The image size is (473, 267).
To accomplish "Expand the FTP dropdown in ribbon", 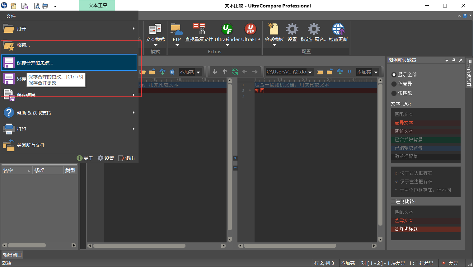I will tap(177, 45).
